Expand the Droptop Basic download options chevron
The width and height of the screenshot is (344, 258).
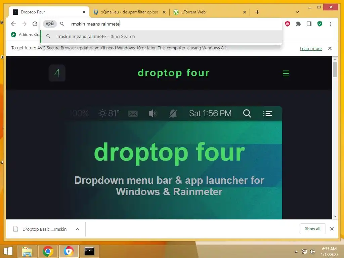coord(78,229)
